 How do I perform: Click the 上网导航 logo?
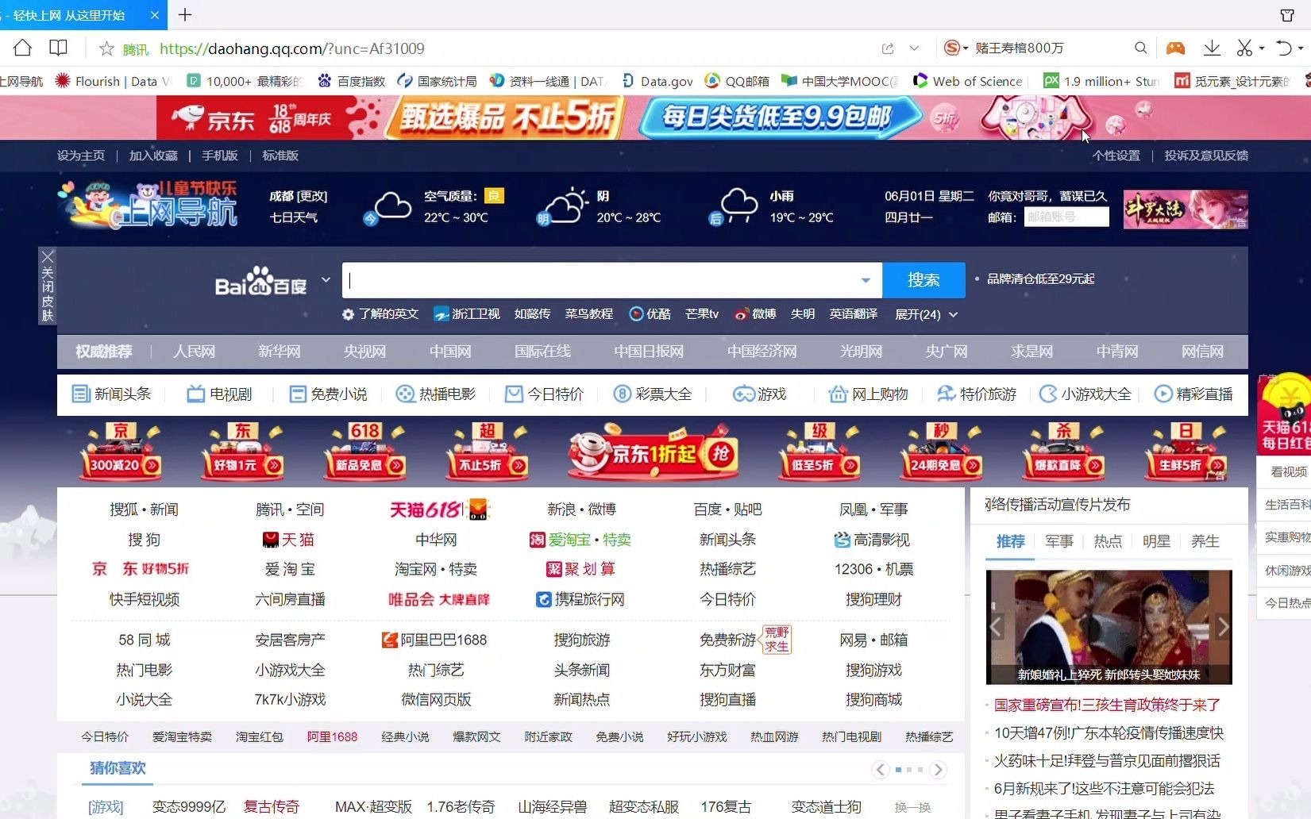(148, 205)
